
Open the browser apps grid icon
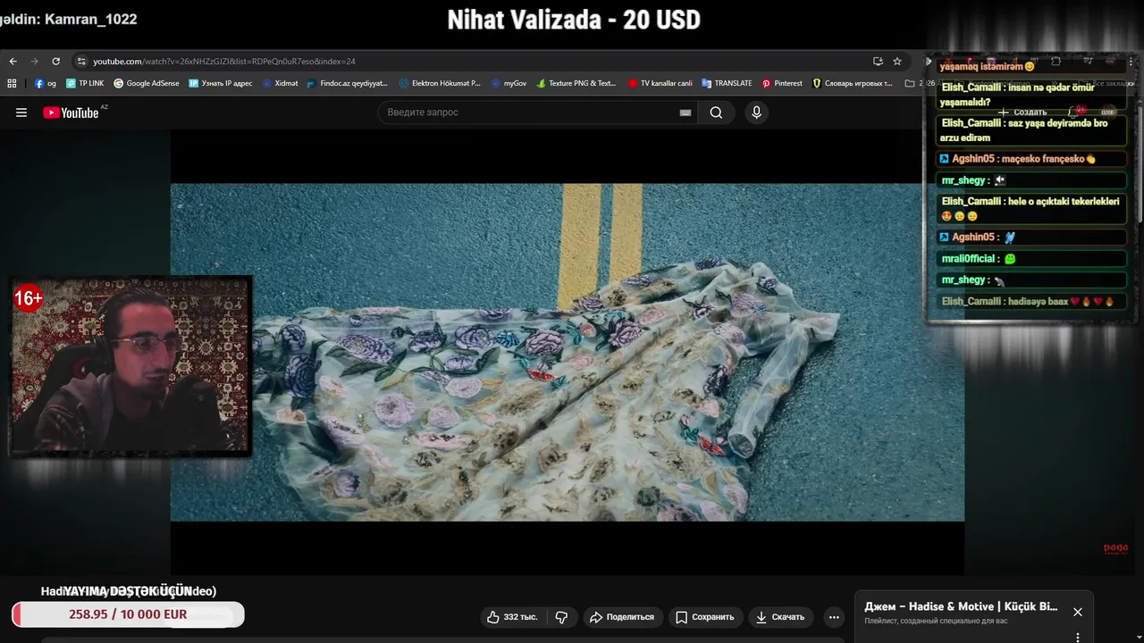[12, 83]
